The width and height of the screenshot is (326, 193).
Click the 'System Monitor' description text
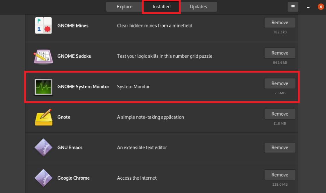[x=133, y=87]
